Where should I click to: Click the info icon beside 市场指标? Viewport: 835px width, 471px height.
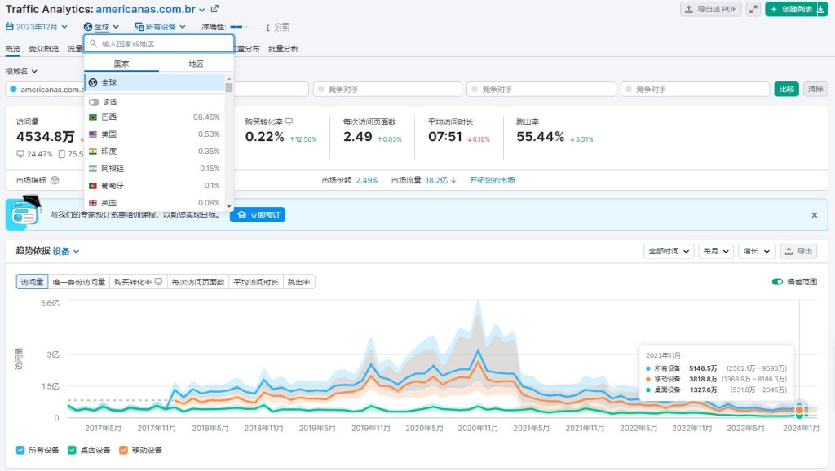pos(55,180)
